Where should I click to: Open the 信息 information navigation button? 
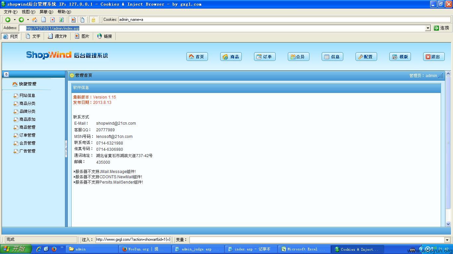click(x=332, y=57)
